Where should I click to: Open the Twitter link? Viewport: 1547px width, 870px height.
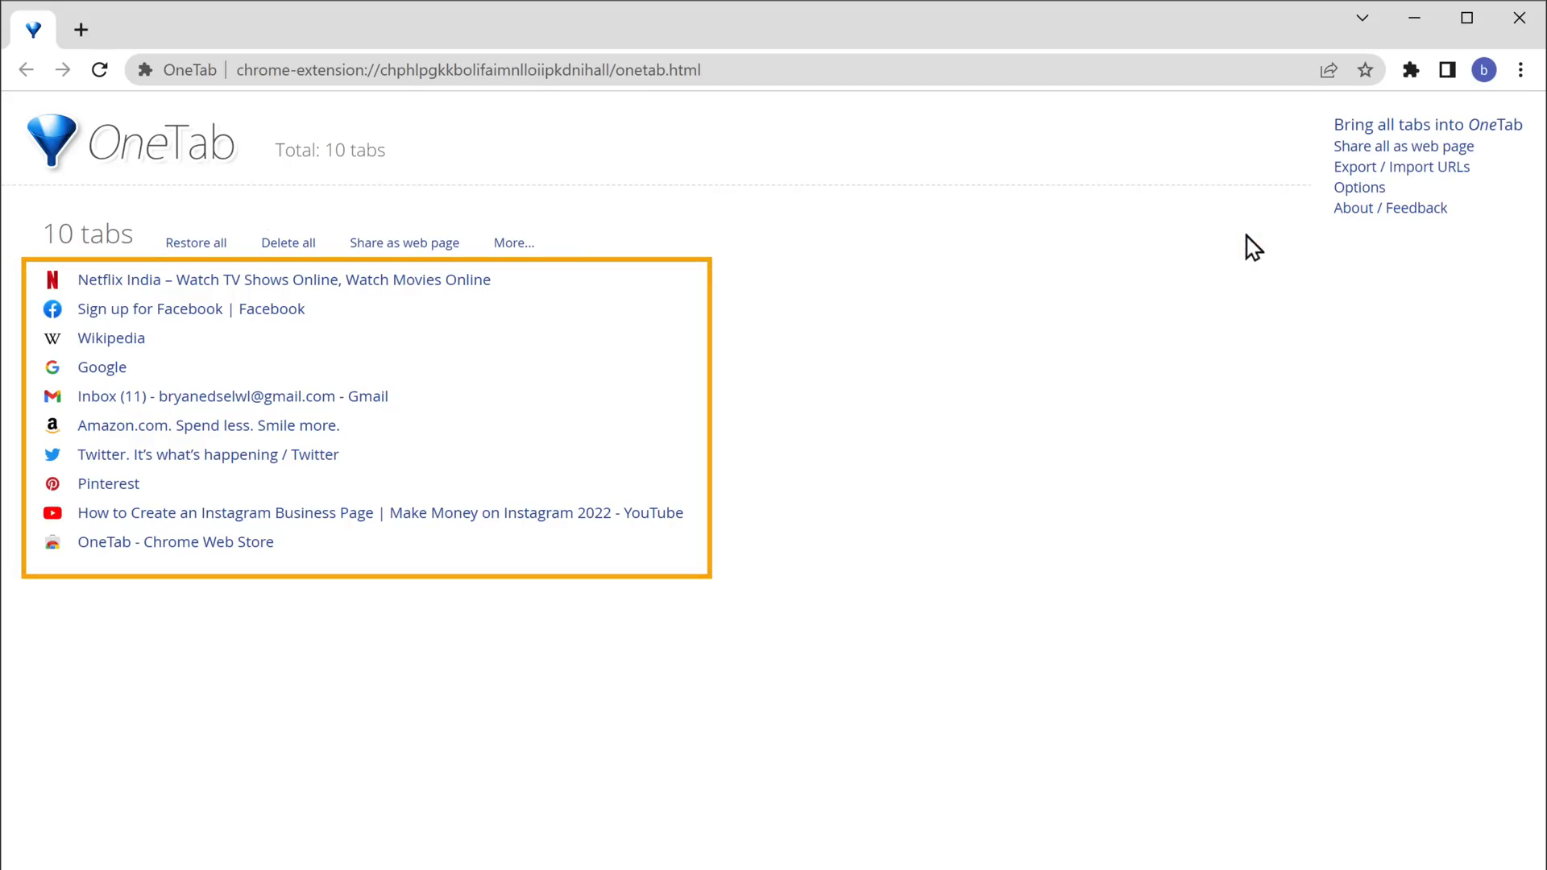(208, 454)
